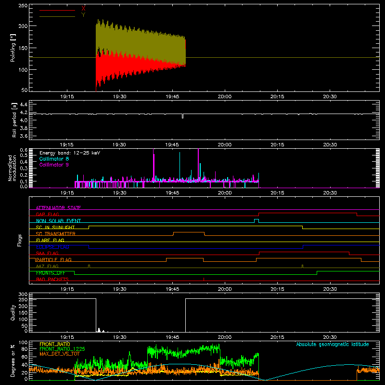Click the BAD_PACKETS spike near 19:54
Image resolution: width=385 pixels, height=385 pixels.
(x=204, y=279)
